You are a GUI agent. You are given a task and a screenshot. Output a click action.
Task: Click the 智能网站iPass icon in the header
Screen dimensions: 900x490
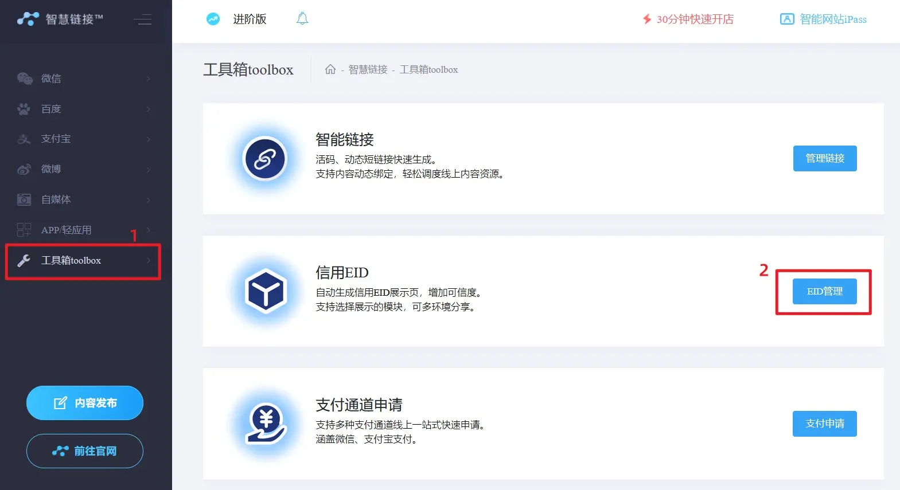click(787, 19)
